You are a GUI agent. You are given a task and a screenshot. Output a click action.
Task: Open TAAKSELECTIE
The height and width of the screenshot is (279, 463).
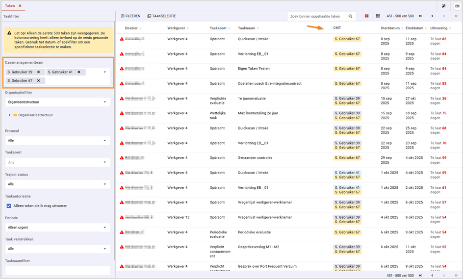pyautogui.click(x=161, y=16)
